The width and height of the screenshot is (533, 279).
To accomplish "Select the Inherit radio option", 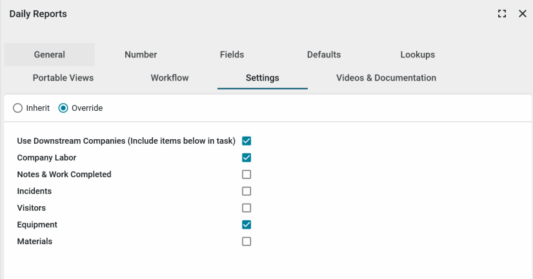I will click(x=18, y=108).
